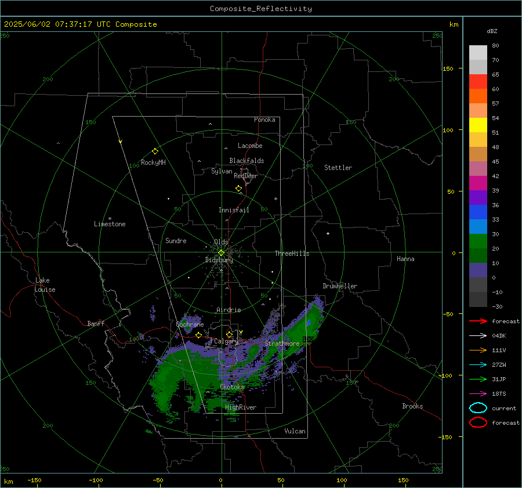Image resolution: width=522 pixels, height=488 pixels.
Task: Click the blue-red storm cell northeast of Strathmore
Action: point(309,323)
